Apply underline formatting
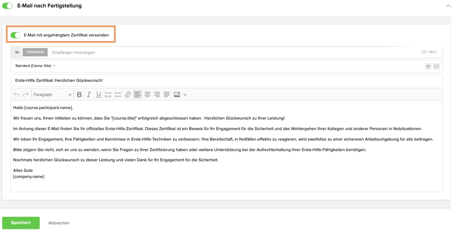The image size is (451, 234). point(98,94)
